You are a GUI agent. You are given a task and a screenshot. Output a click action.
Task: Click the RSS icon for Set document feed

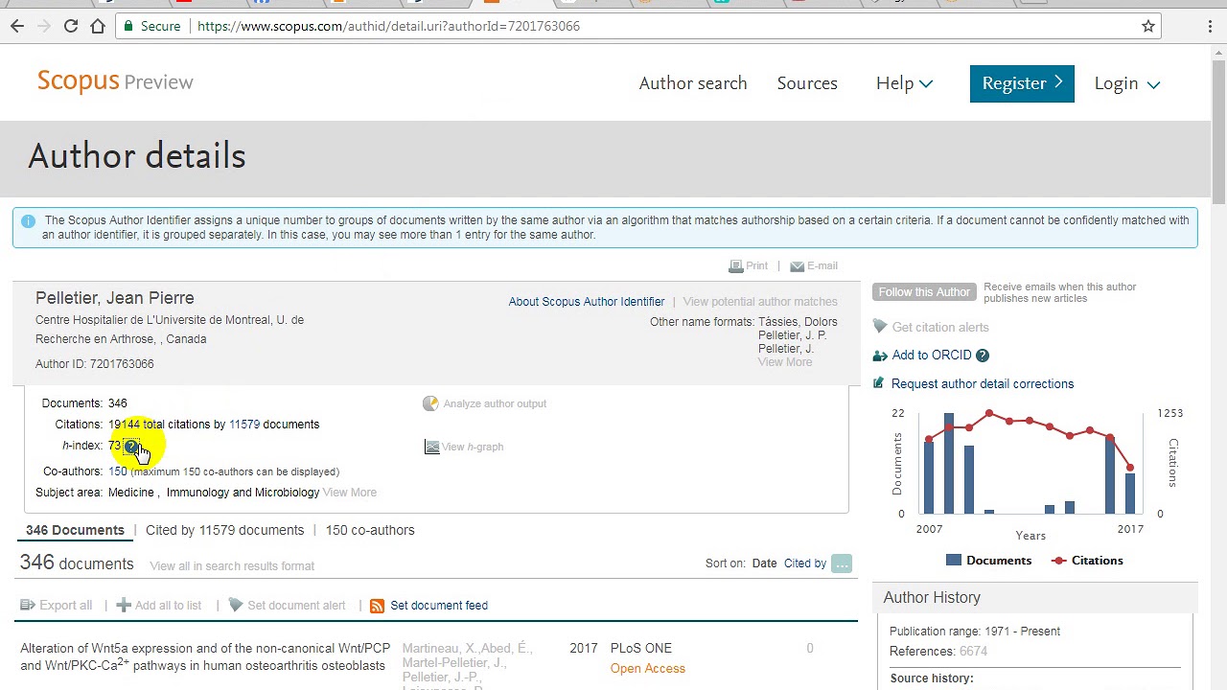point(377,606)
